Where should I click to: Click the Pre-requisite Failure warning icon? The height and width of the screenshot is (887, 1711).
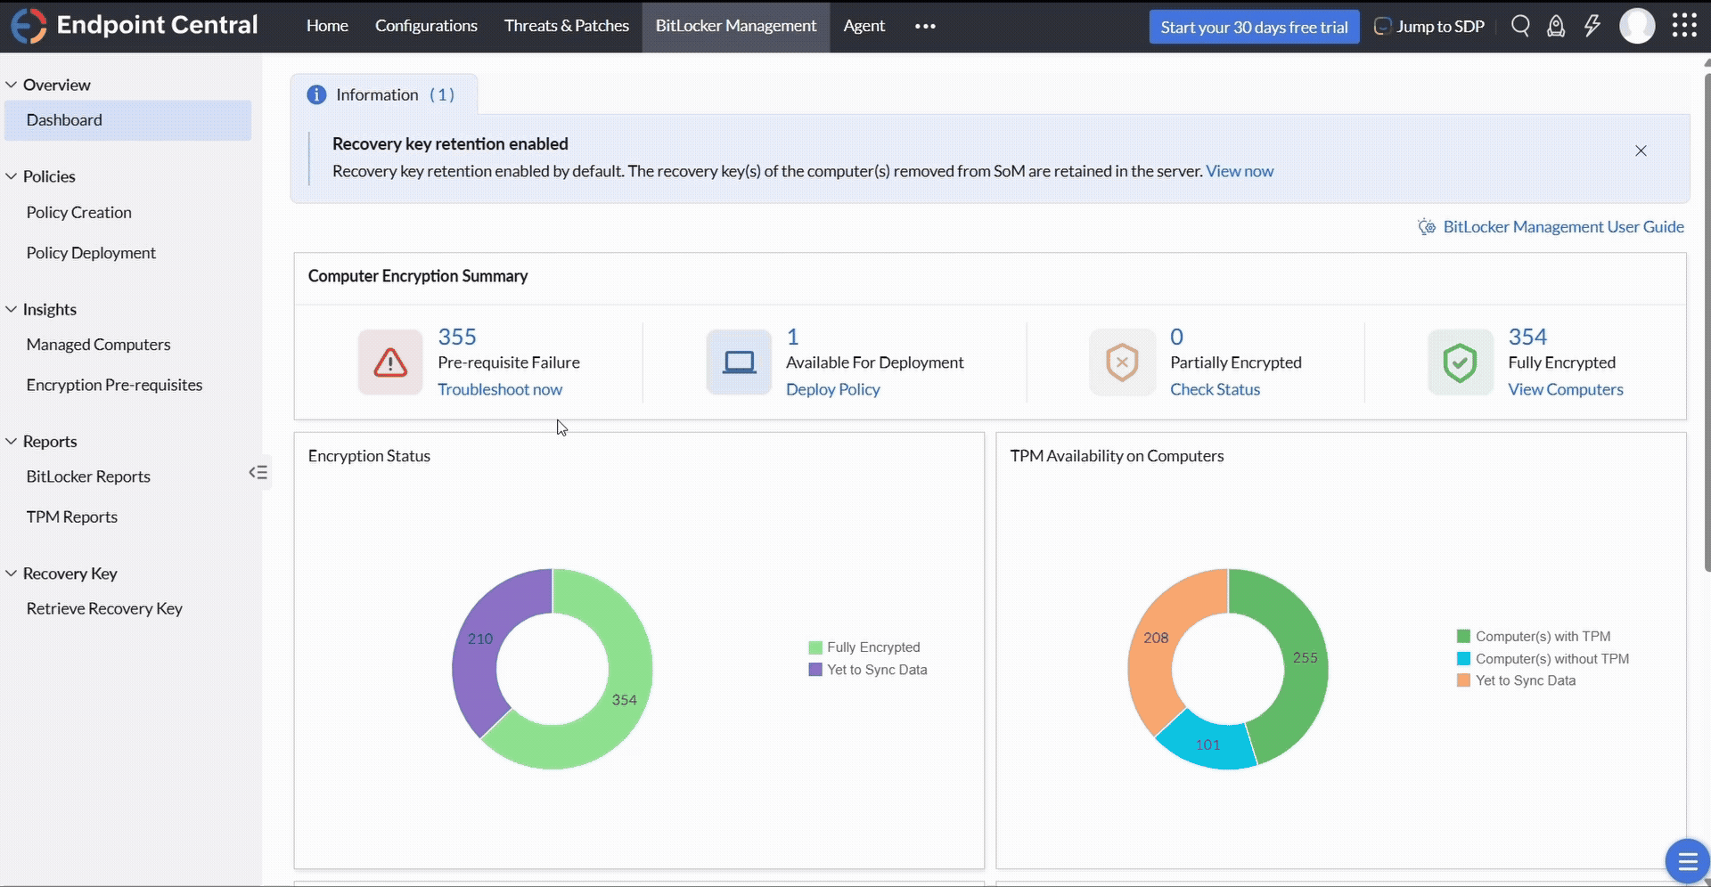(x=390, y=362)
